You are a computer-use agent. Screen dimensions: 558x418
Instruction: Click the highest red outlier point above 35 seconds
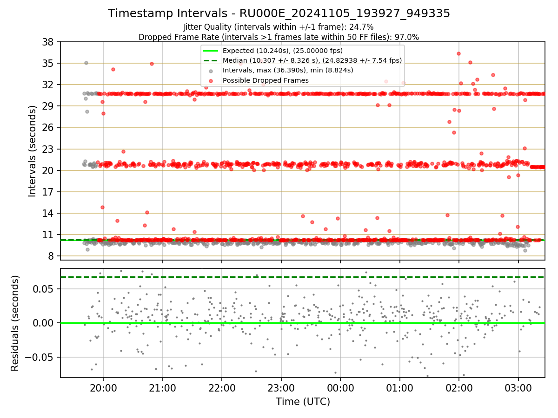(458, 53)
